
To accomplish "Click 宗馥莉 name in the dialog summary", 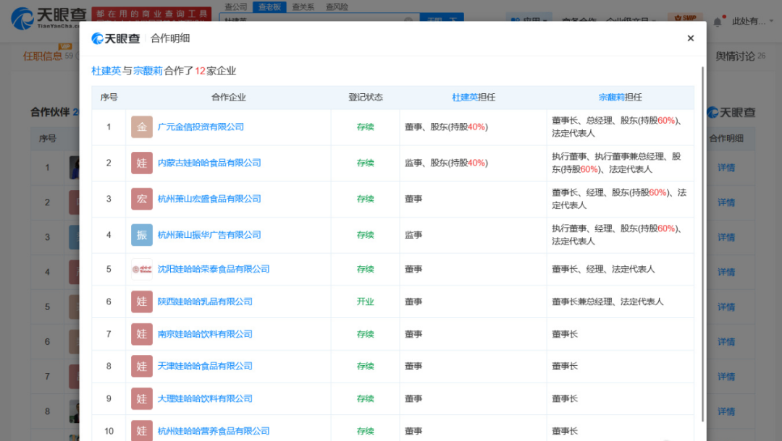I will point(148,71).
